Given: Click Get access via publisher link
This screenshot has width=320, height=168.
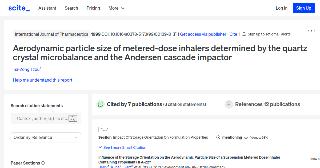Looking at the screenshot, I should 203,34.
